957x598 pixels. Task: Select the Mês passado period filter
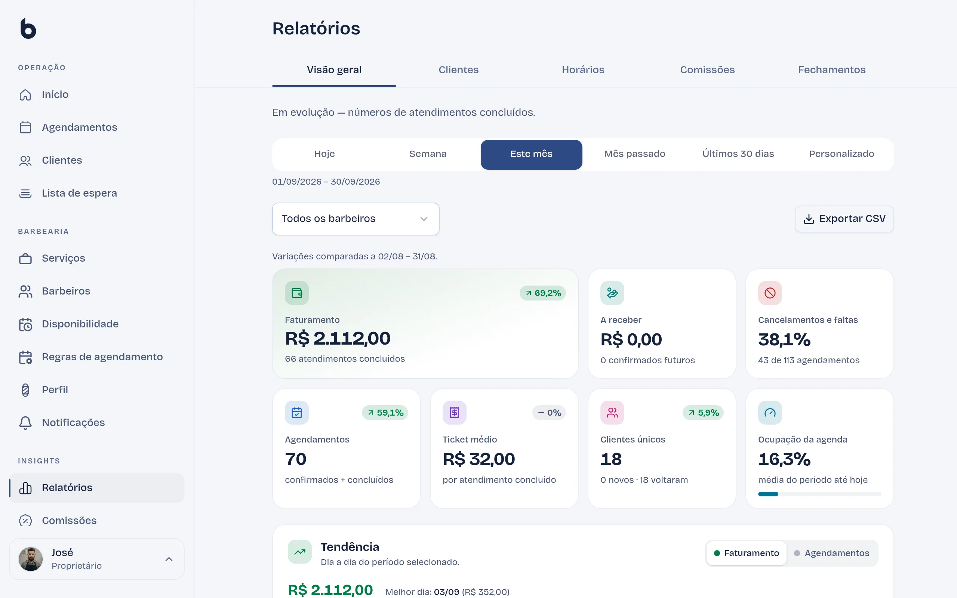pyautogui.click(x=635, y=154)
